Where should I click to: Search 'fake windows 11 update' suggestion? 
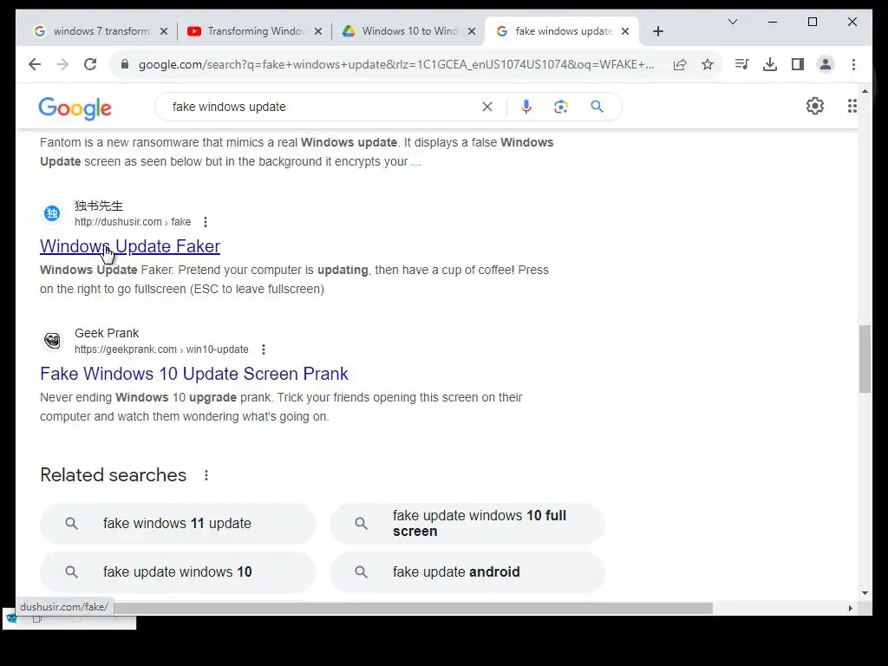[x=177, y=523]
